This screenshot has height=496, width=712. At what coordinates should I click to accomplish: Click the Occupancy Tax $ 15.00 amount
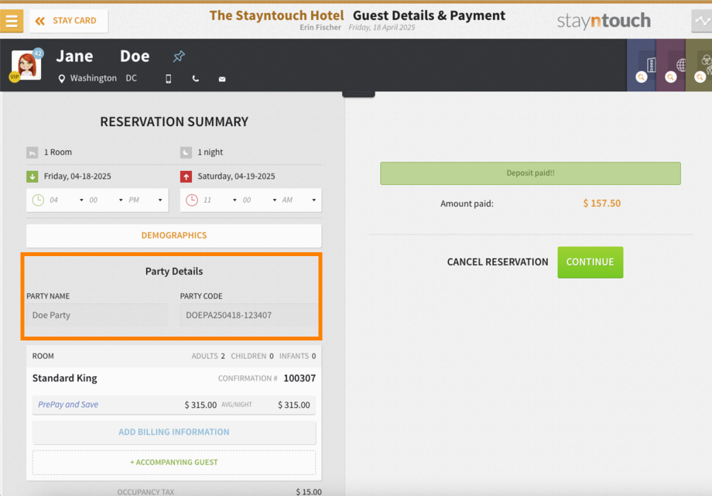click(309, 492)
